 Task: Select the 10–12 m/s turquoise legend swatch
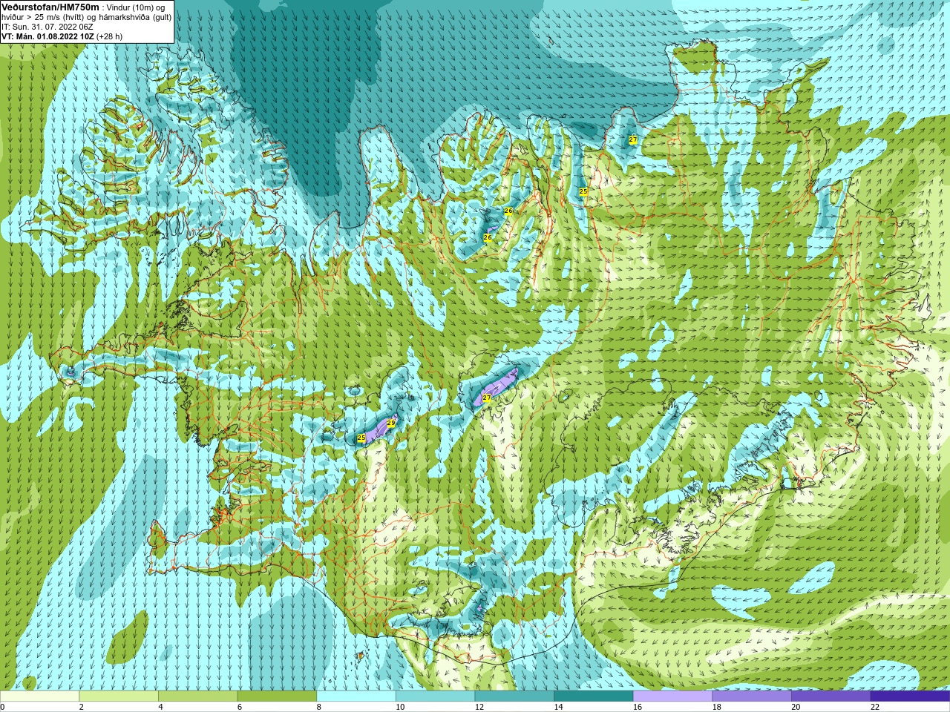click(435, 696)
